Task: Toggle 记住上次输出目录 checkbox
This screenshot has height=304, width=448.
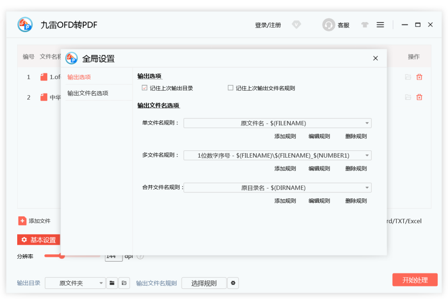Action: pyautogui.click(x=144, y=88)
